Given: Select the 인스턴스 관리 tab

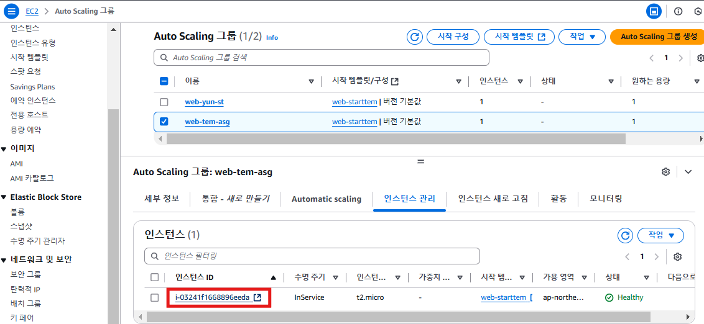Looking at the screenshot, I should pos(409,199).
